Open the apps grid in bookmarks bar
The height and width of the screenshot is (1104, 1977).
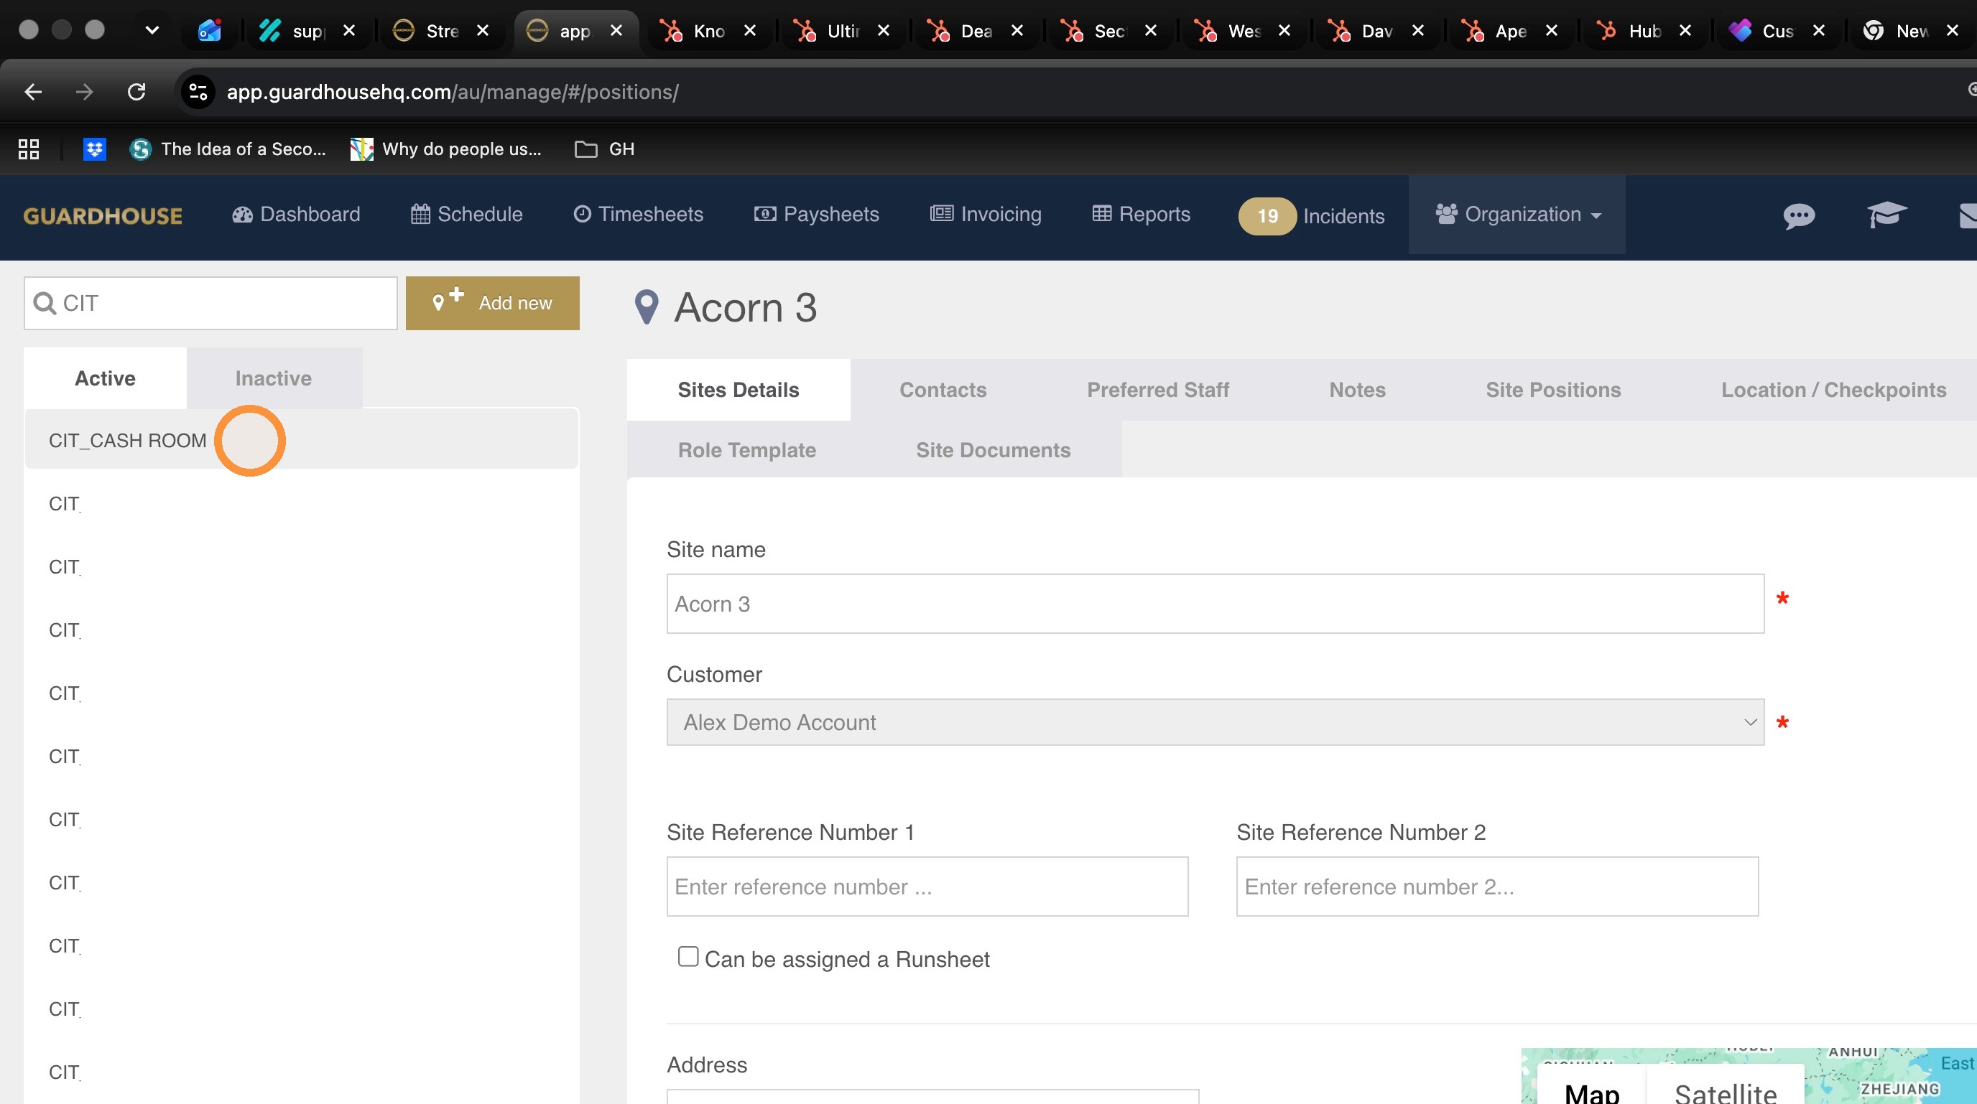29,149
